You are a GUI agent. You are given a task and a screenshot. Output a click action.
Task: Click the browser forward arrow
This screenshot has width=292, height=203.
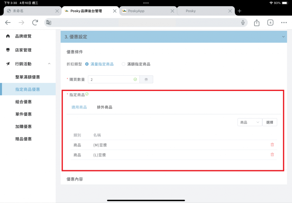(x=21, y=23)
